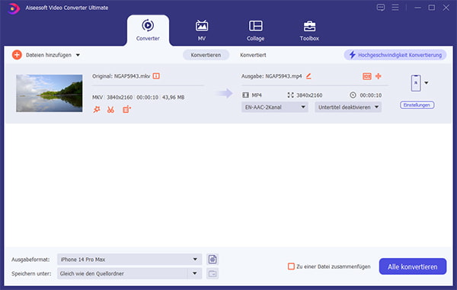Open the EN-AAC-2Kanal audio track dropdown

point(274,107)
